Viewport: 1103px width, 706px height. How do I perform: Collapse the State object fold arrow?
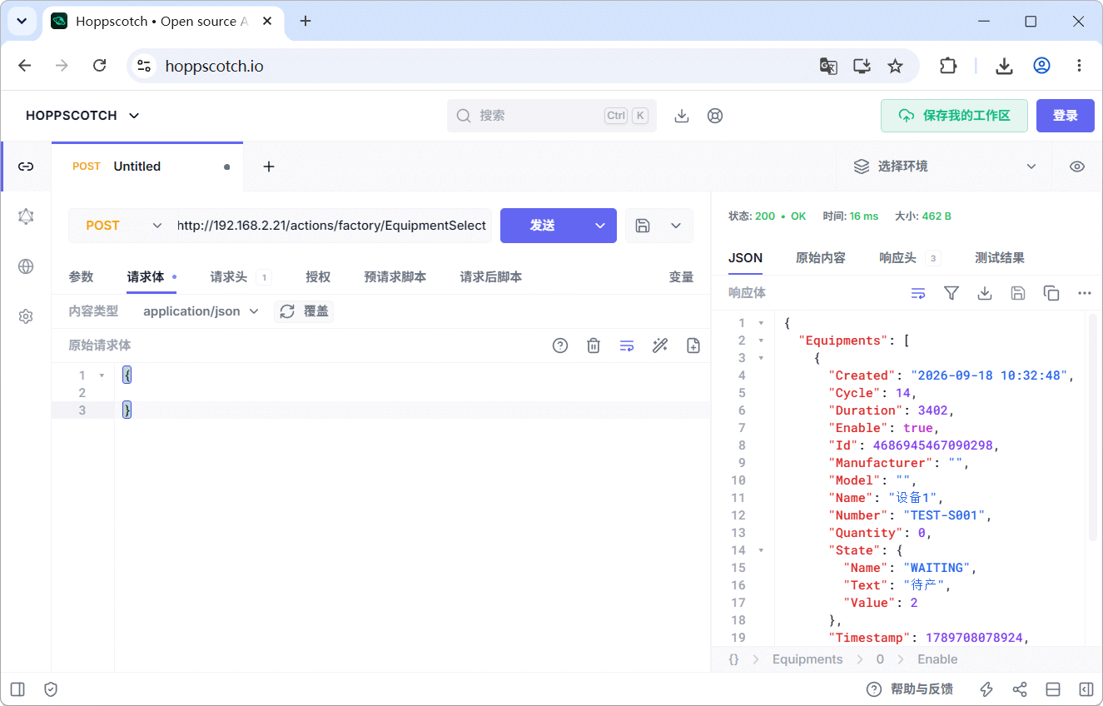(761, 550)
